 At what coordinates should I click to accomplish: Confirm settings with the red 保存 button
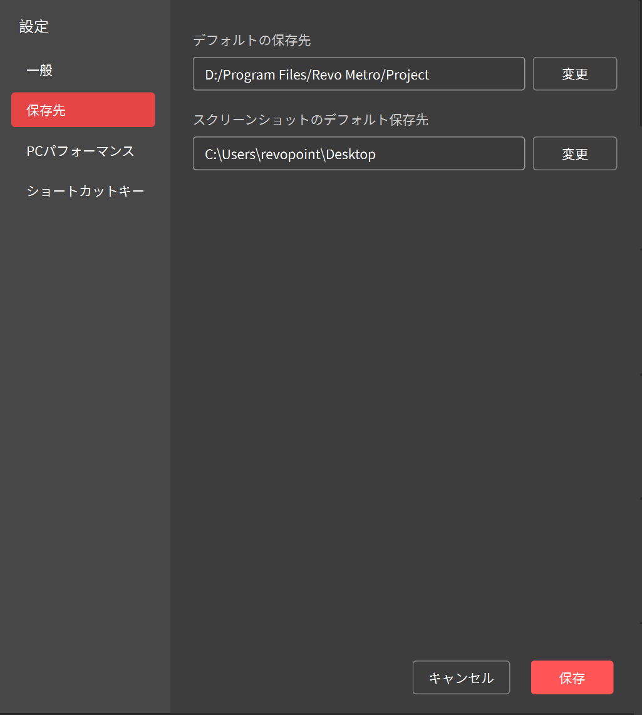pos(571,677)
